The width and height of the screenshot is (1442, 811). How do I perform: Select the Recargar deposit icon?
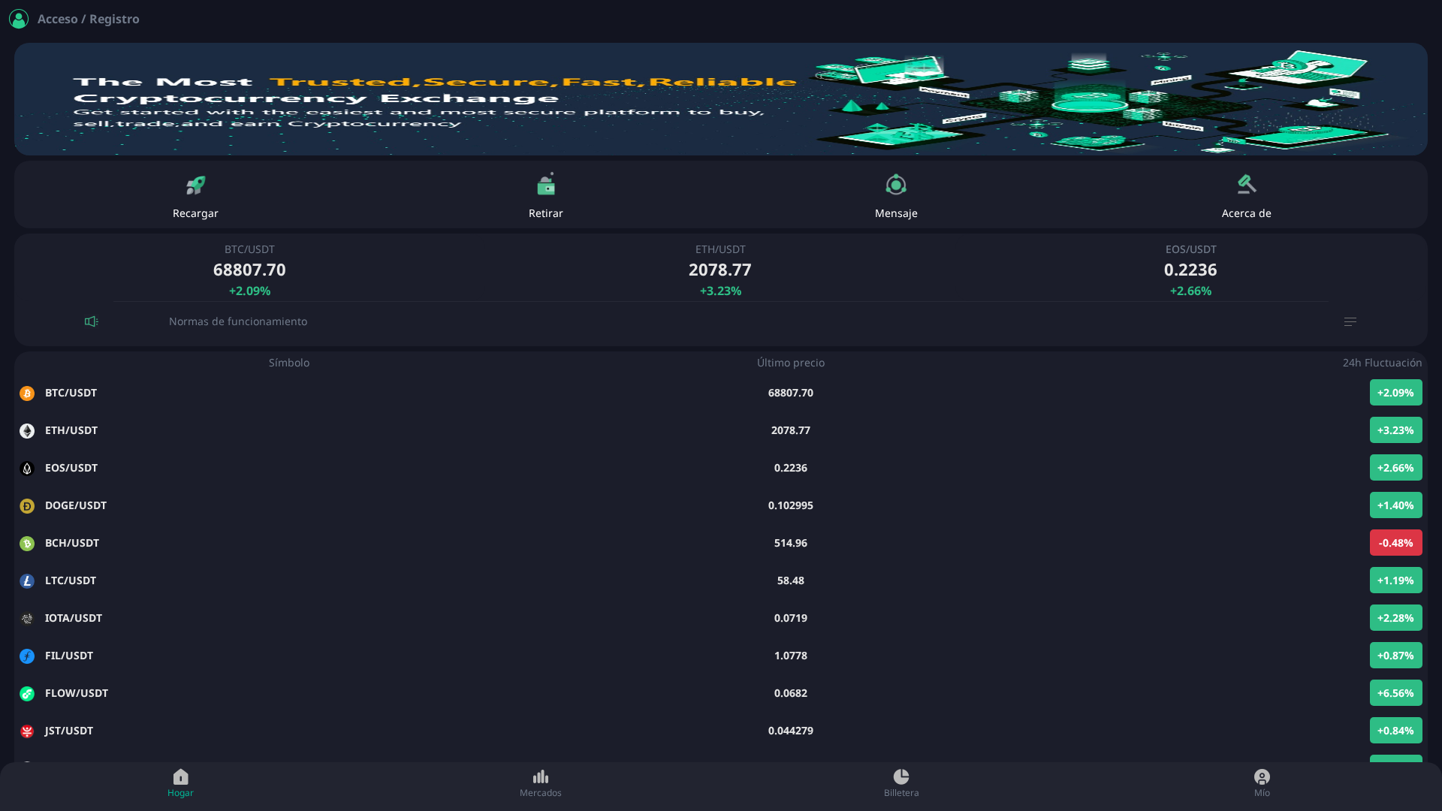tap(195, 185)
